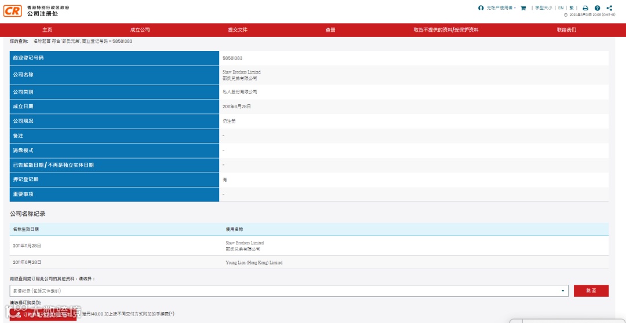
Task: Expand the 无帐户使用者 account dropdown
Action: [x=501, y=8]
